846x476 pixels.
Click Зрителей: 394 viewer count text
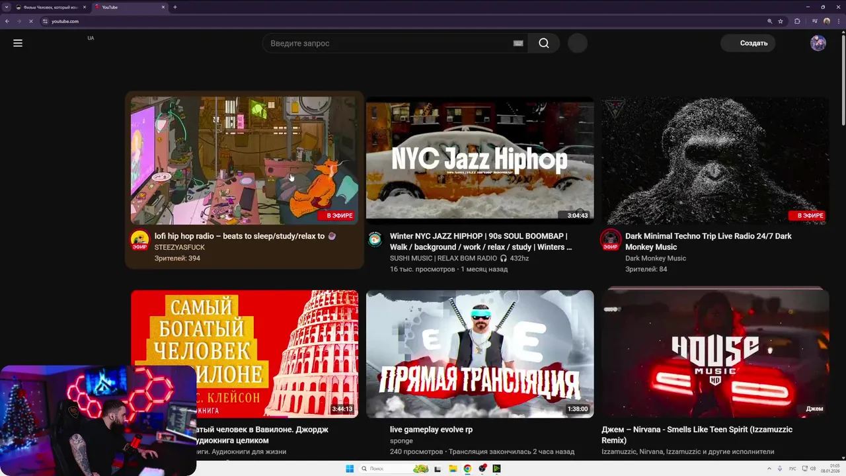177,258
